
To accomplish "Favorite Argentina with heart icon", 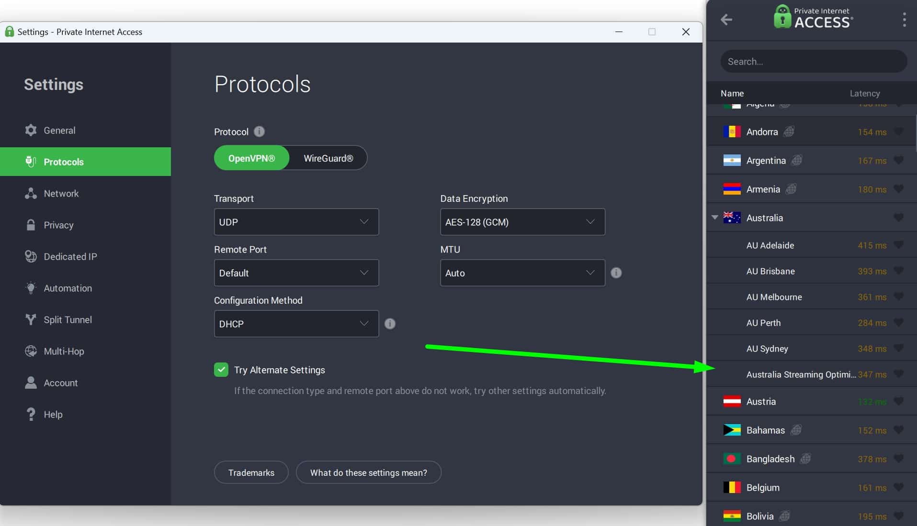I will 899,160.
